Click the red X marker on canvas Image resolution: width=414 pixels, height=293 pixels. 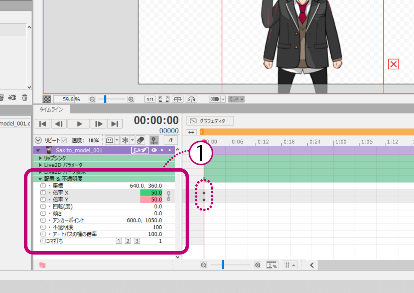[x=393, y=64]
